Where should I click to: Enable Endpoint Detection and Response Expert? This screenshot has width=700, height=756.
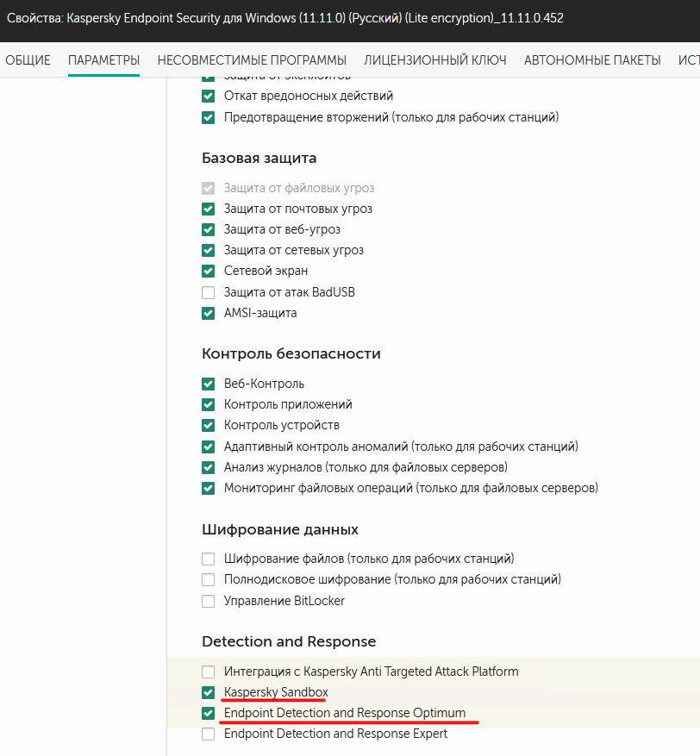pos(208,734)
